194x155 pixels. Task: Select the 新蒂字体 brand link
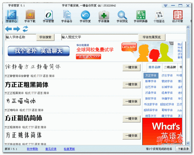pos(151,81)
